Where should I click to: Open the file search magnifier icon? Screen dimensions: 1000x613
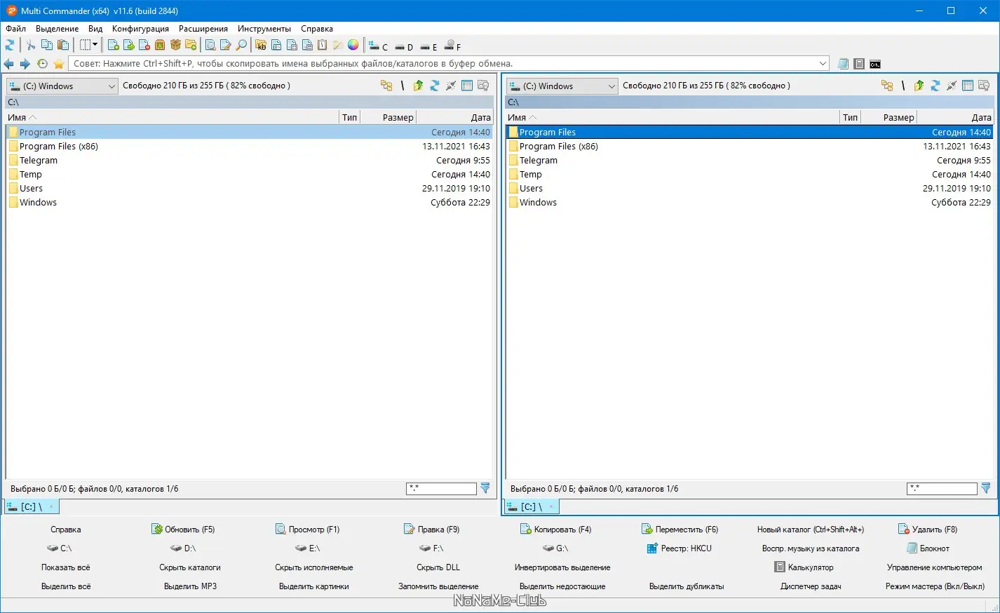[241, 45]
